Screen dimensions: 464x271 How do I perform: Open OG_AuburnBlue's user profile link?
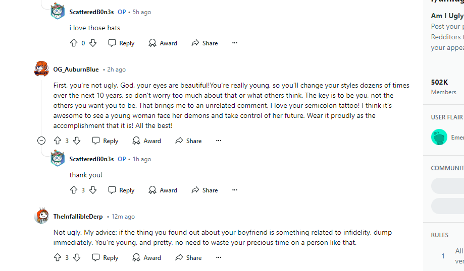click(x=76, y=70)
